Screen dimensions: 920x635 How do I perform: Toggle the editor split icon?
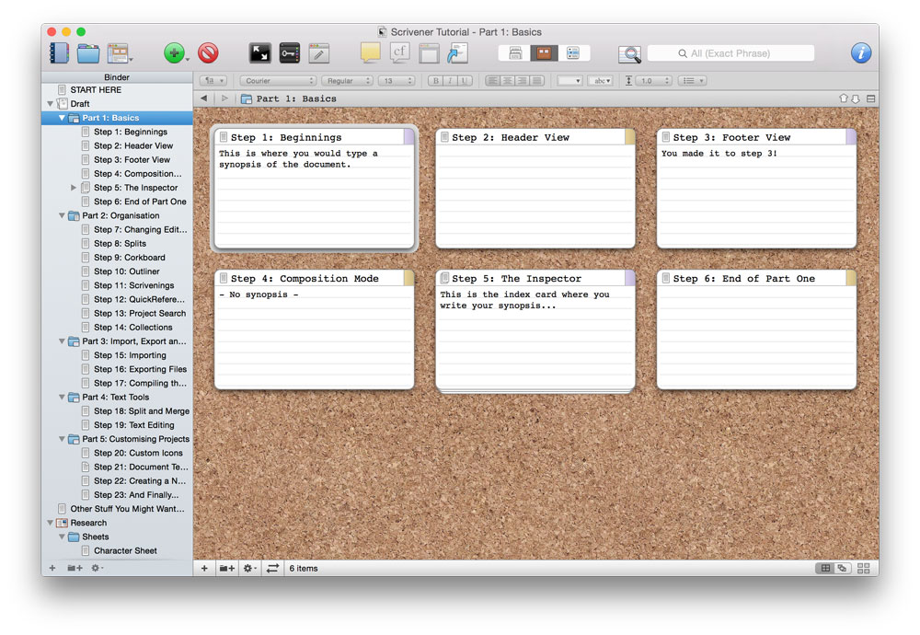pos(870,98)
